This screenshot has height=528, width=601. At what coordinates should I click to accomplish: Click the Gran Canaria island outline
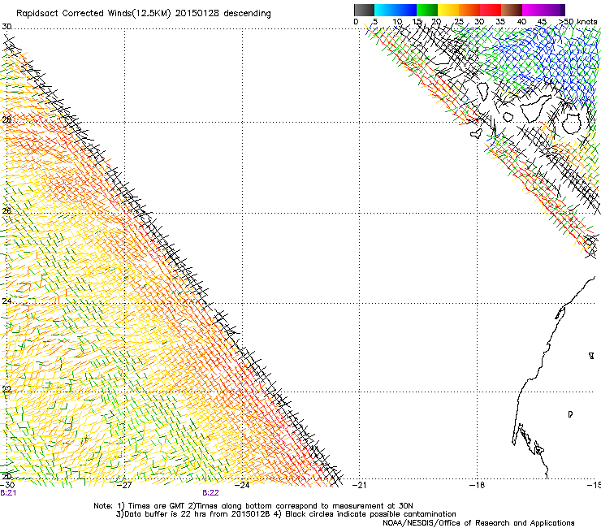point(572,123)
